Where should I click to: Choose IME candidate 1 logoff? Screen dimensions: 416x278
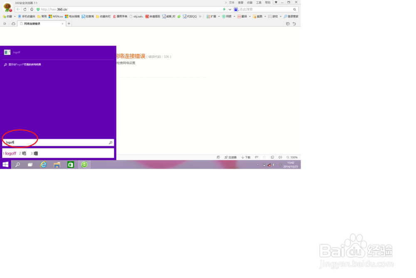tap(10, 153)
